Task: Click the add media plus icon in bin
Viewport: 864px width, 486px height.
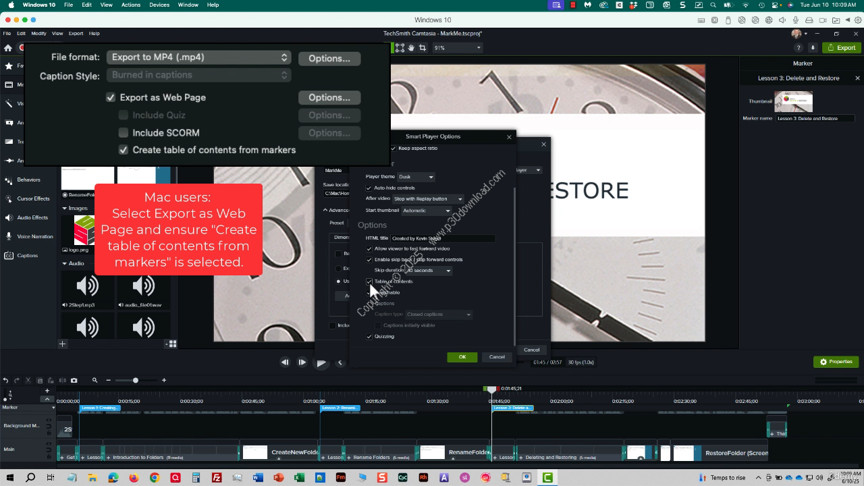Action: coord(62,344)
